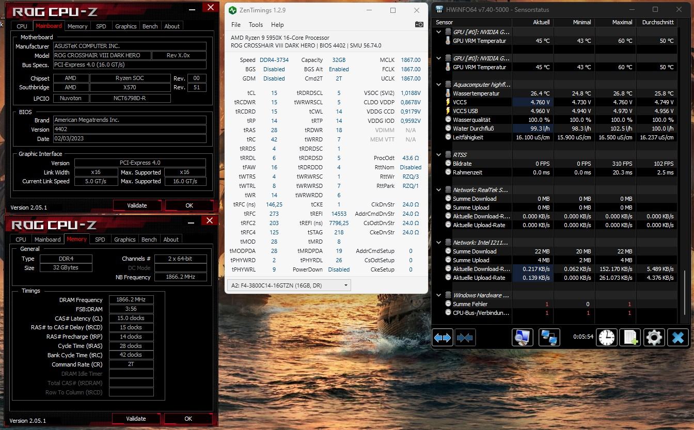Image resolution: width=694 pixels, height=430 pixels.
Task: Select the Wassertemperatur row label
Action: [x=476, y=93]
